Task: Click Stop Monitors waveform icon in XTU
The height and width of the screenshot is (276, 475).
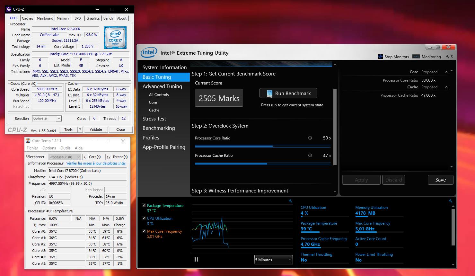Action: tap(381, 57)
